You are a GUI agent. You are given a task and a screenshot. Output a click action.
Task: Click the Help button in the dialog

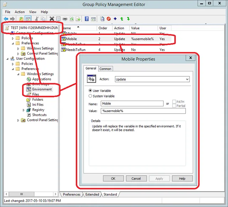pos(182,178)
